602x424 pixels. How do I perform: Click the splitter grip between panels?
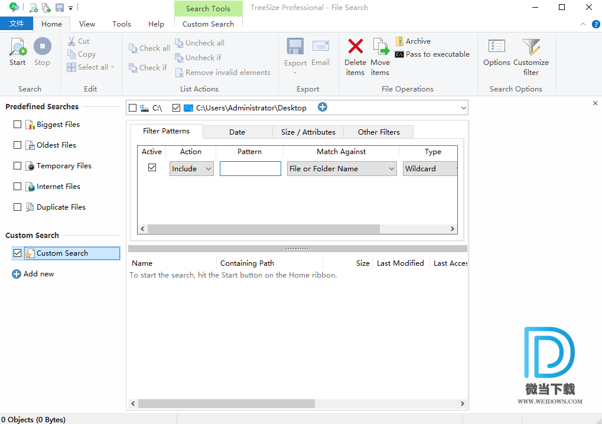297,249
